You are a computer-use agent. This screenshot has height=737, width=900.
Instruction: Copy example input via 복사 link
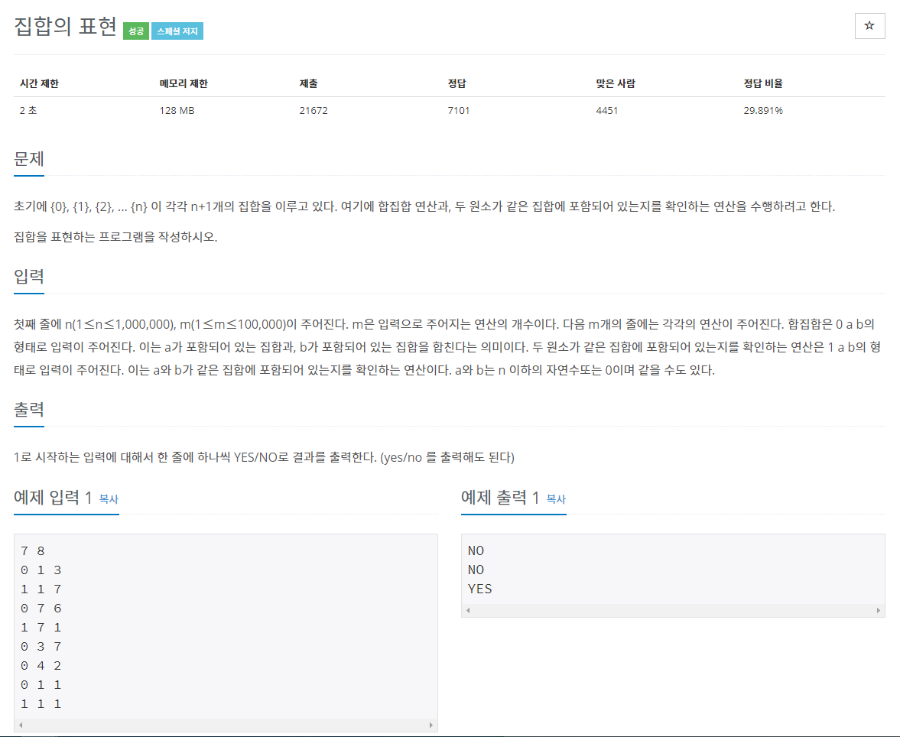point(109,499)
